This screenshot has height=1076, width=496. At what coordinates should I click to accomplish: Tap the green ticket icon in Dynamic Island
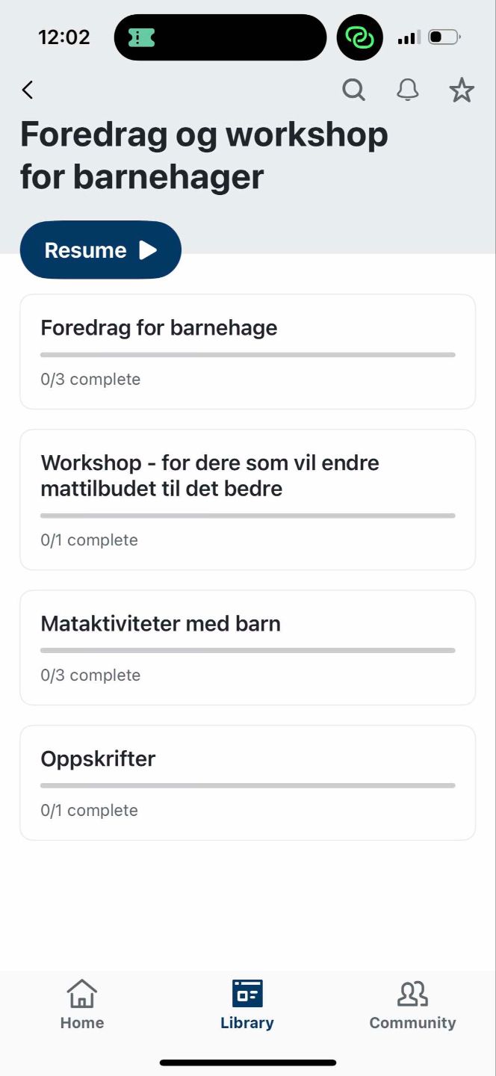tap(141, 37)
